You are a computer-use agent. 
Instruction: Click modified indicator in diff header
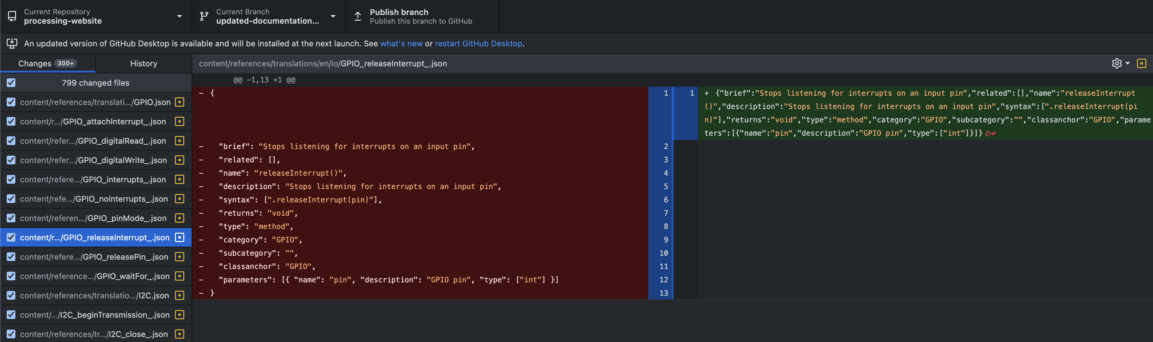1142,63
